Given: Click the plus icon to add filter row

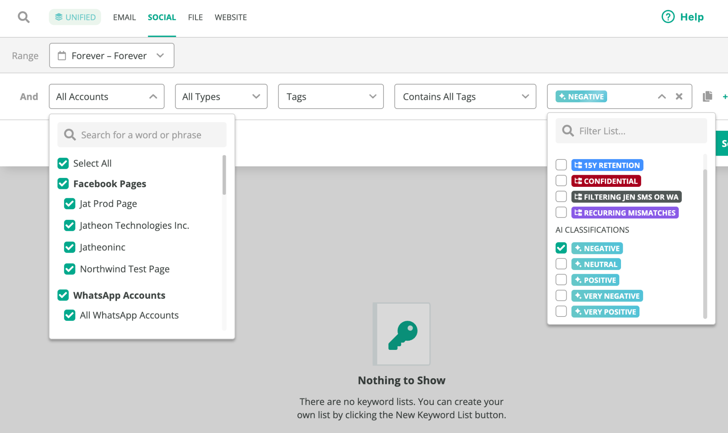Looking at the screenshot, I should tap(725, 97).
